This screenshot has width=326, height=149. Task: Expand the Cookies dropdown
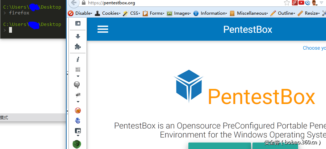pyautogui.click(x=108, y=13)
